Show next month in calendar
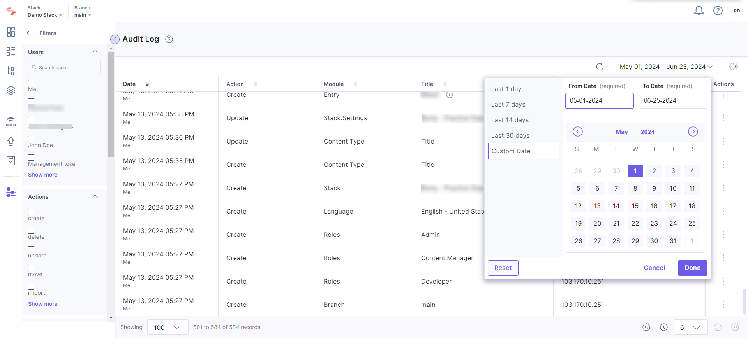748x338 pixels. 693,131
